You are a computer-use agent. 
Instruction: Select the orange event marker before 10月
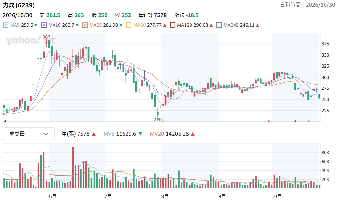click(x=268, y=121)
